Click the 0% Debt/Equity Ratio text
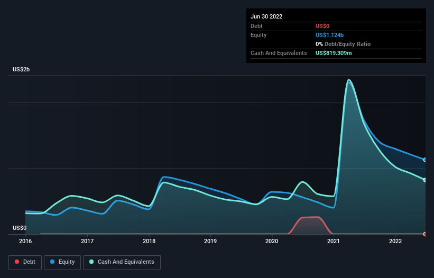434x278 pixels. point(343,44)
